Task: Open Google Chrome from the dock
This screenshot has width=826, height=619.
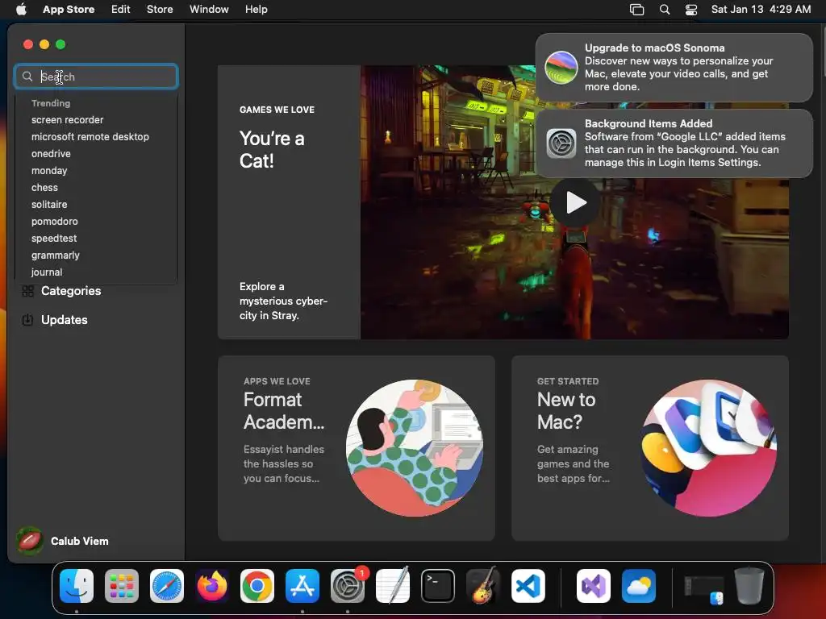Action: (x=257, y=586)
